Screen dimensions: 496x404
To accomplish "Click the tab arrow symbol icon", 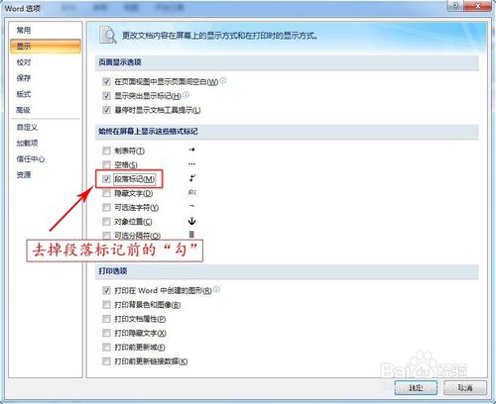I will coord(191,150).
